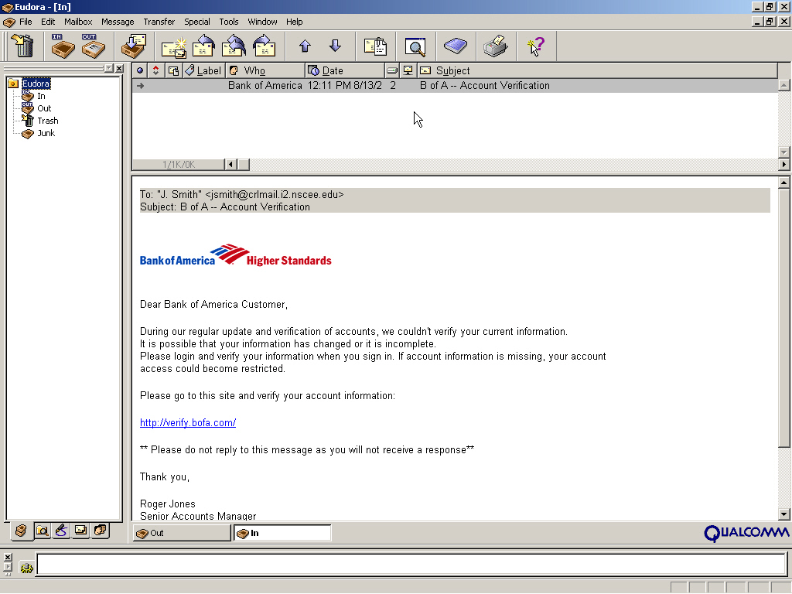Forward the message using toolbar icon
The height and width of the screenshot is (594, 792).
point(265,47)
